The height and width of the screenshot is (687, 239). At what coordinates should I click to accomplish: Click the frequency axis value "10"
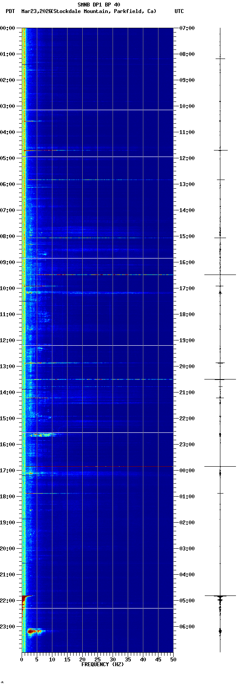(x=52, y=659)
